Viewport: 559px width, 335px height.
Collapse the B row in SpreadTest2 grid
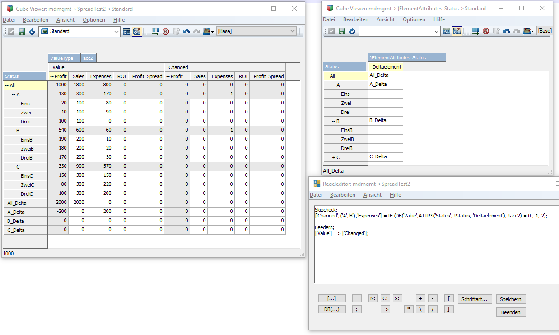[x=13, y=131]
